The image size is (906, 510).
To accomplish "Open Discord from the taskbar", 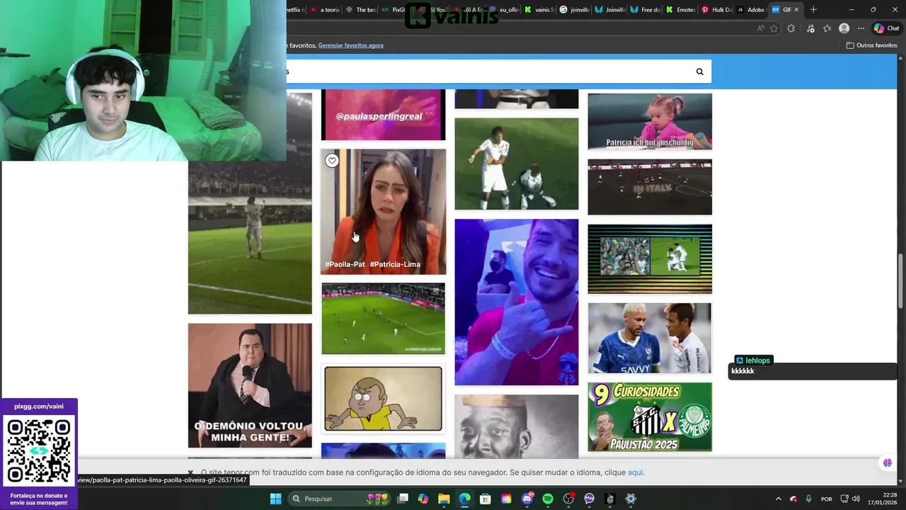I will click(x=527, y=499).
